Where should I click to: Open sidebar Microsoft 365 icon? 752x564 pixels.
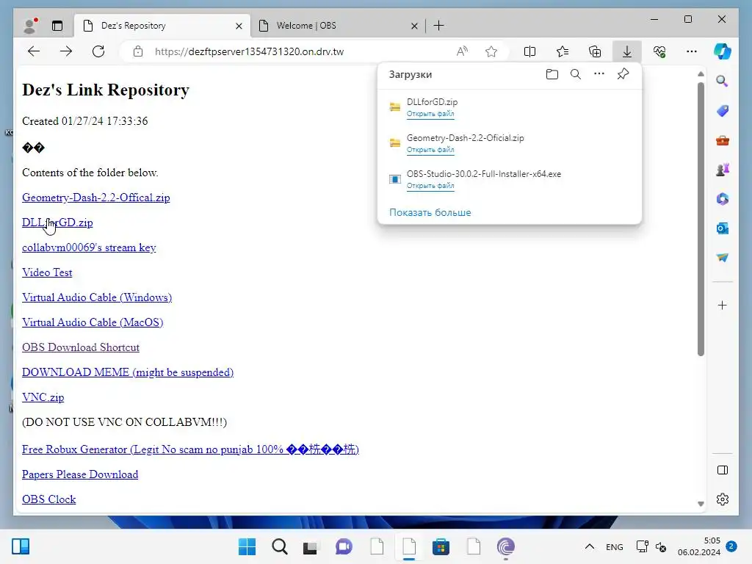coord(723,199)
